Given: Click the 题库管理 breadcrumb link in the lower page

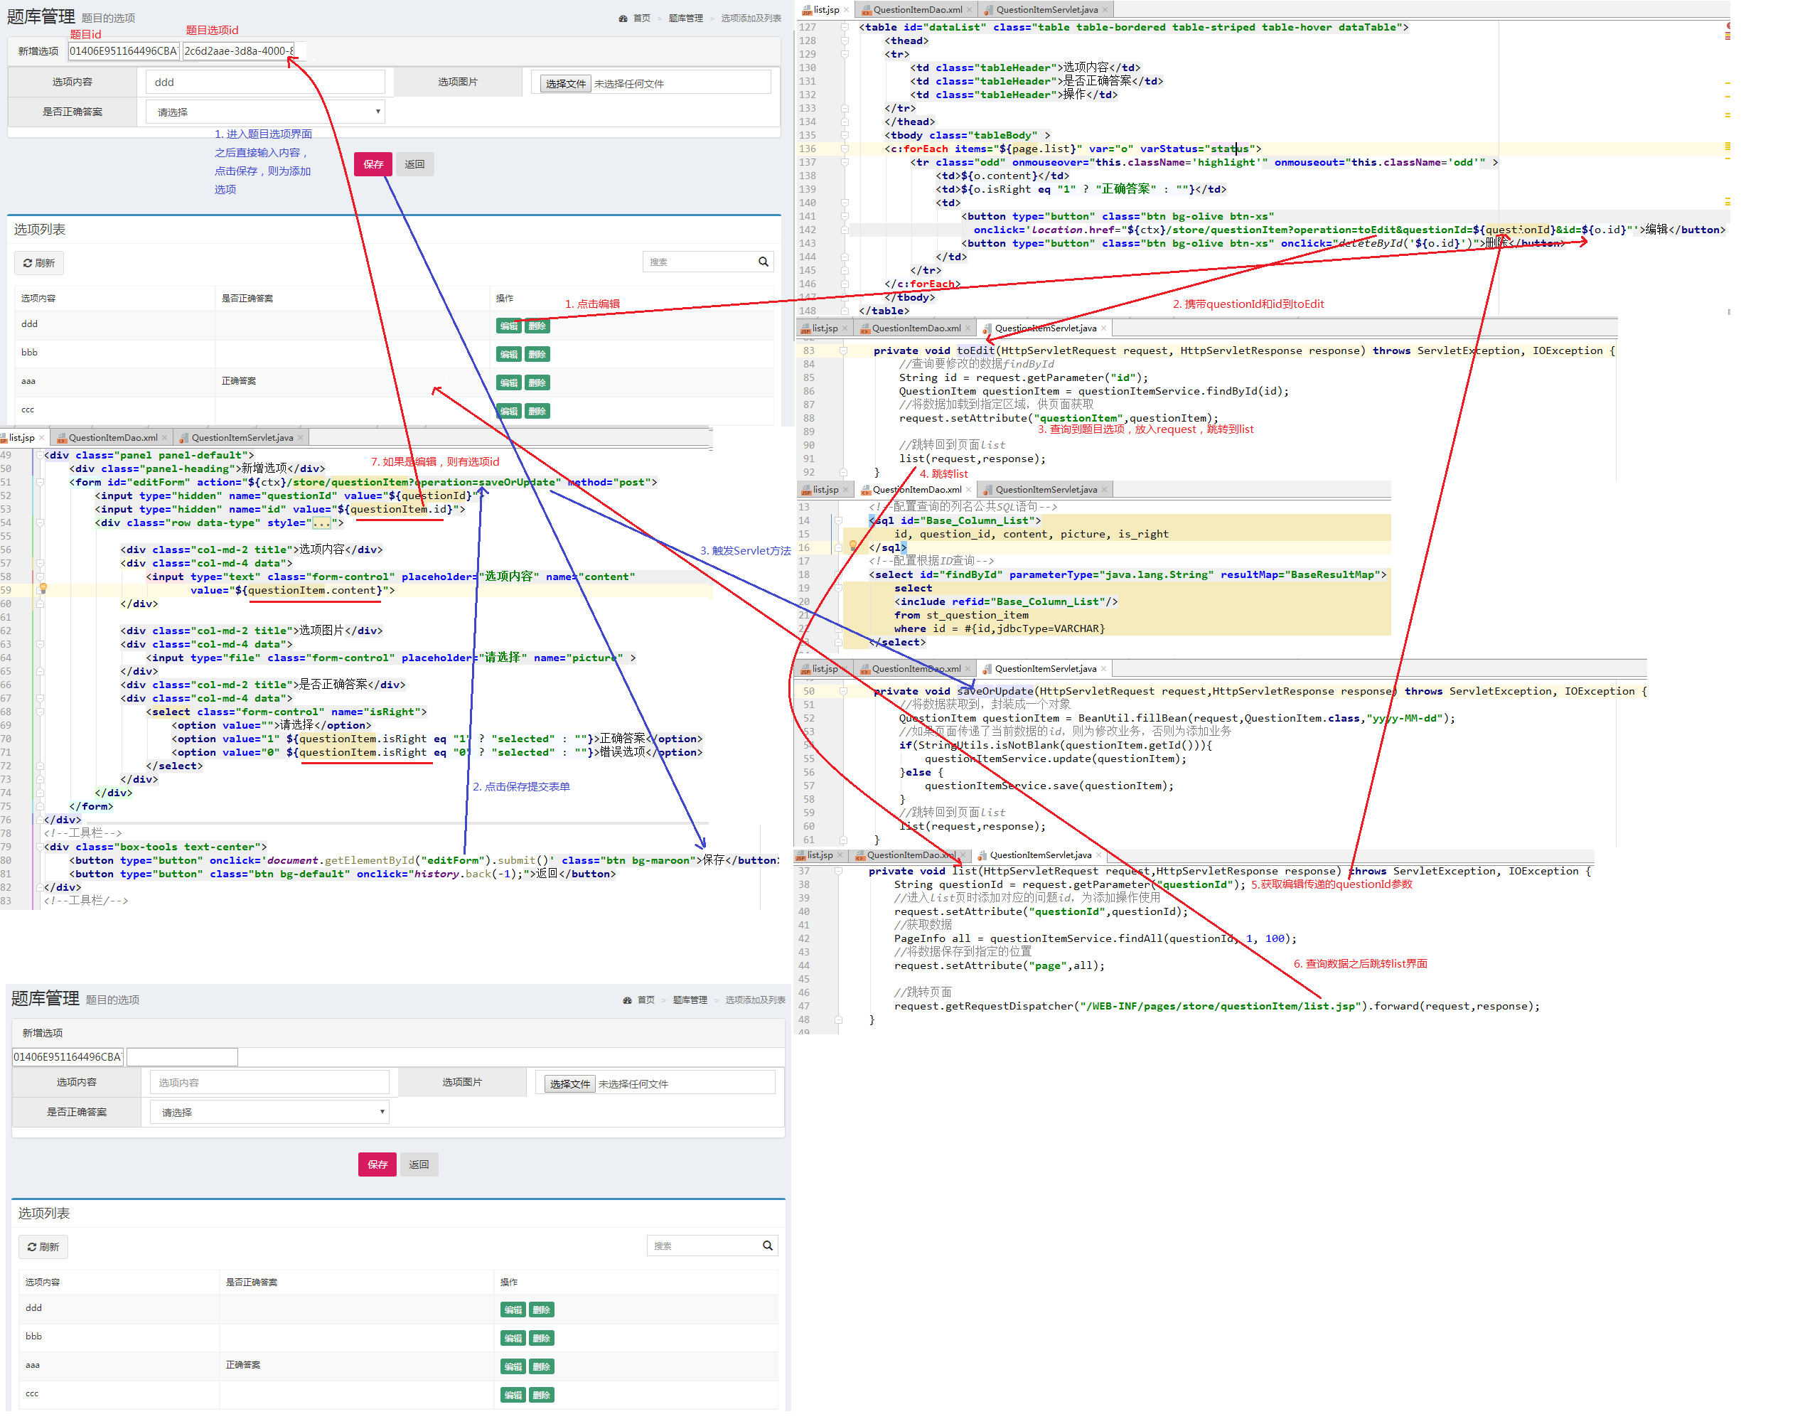Looking at the screenshot, I should click(x=690, y=1000).
